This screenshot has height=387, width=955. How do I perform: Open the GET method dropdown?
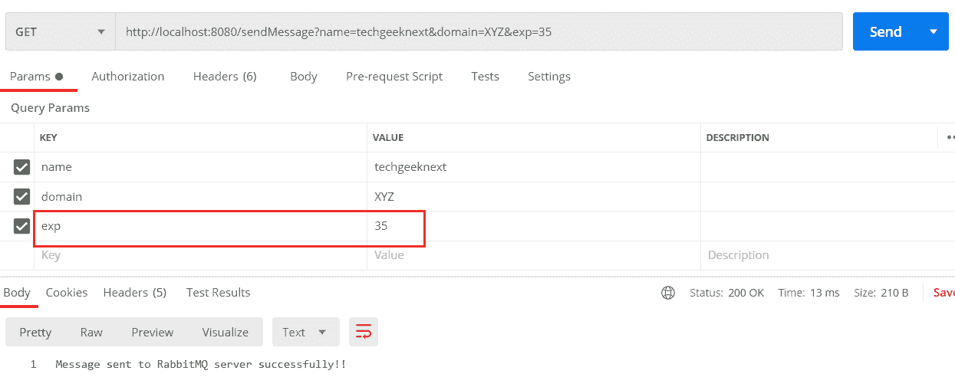tap(60, 32)
